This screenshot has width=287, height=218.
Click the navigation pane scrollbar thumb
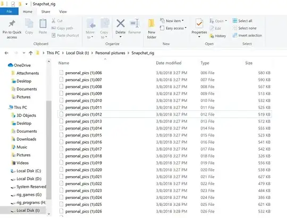[x=49, y=150]
